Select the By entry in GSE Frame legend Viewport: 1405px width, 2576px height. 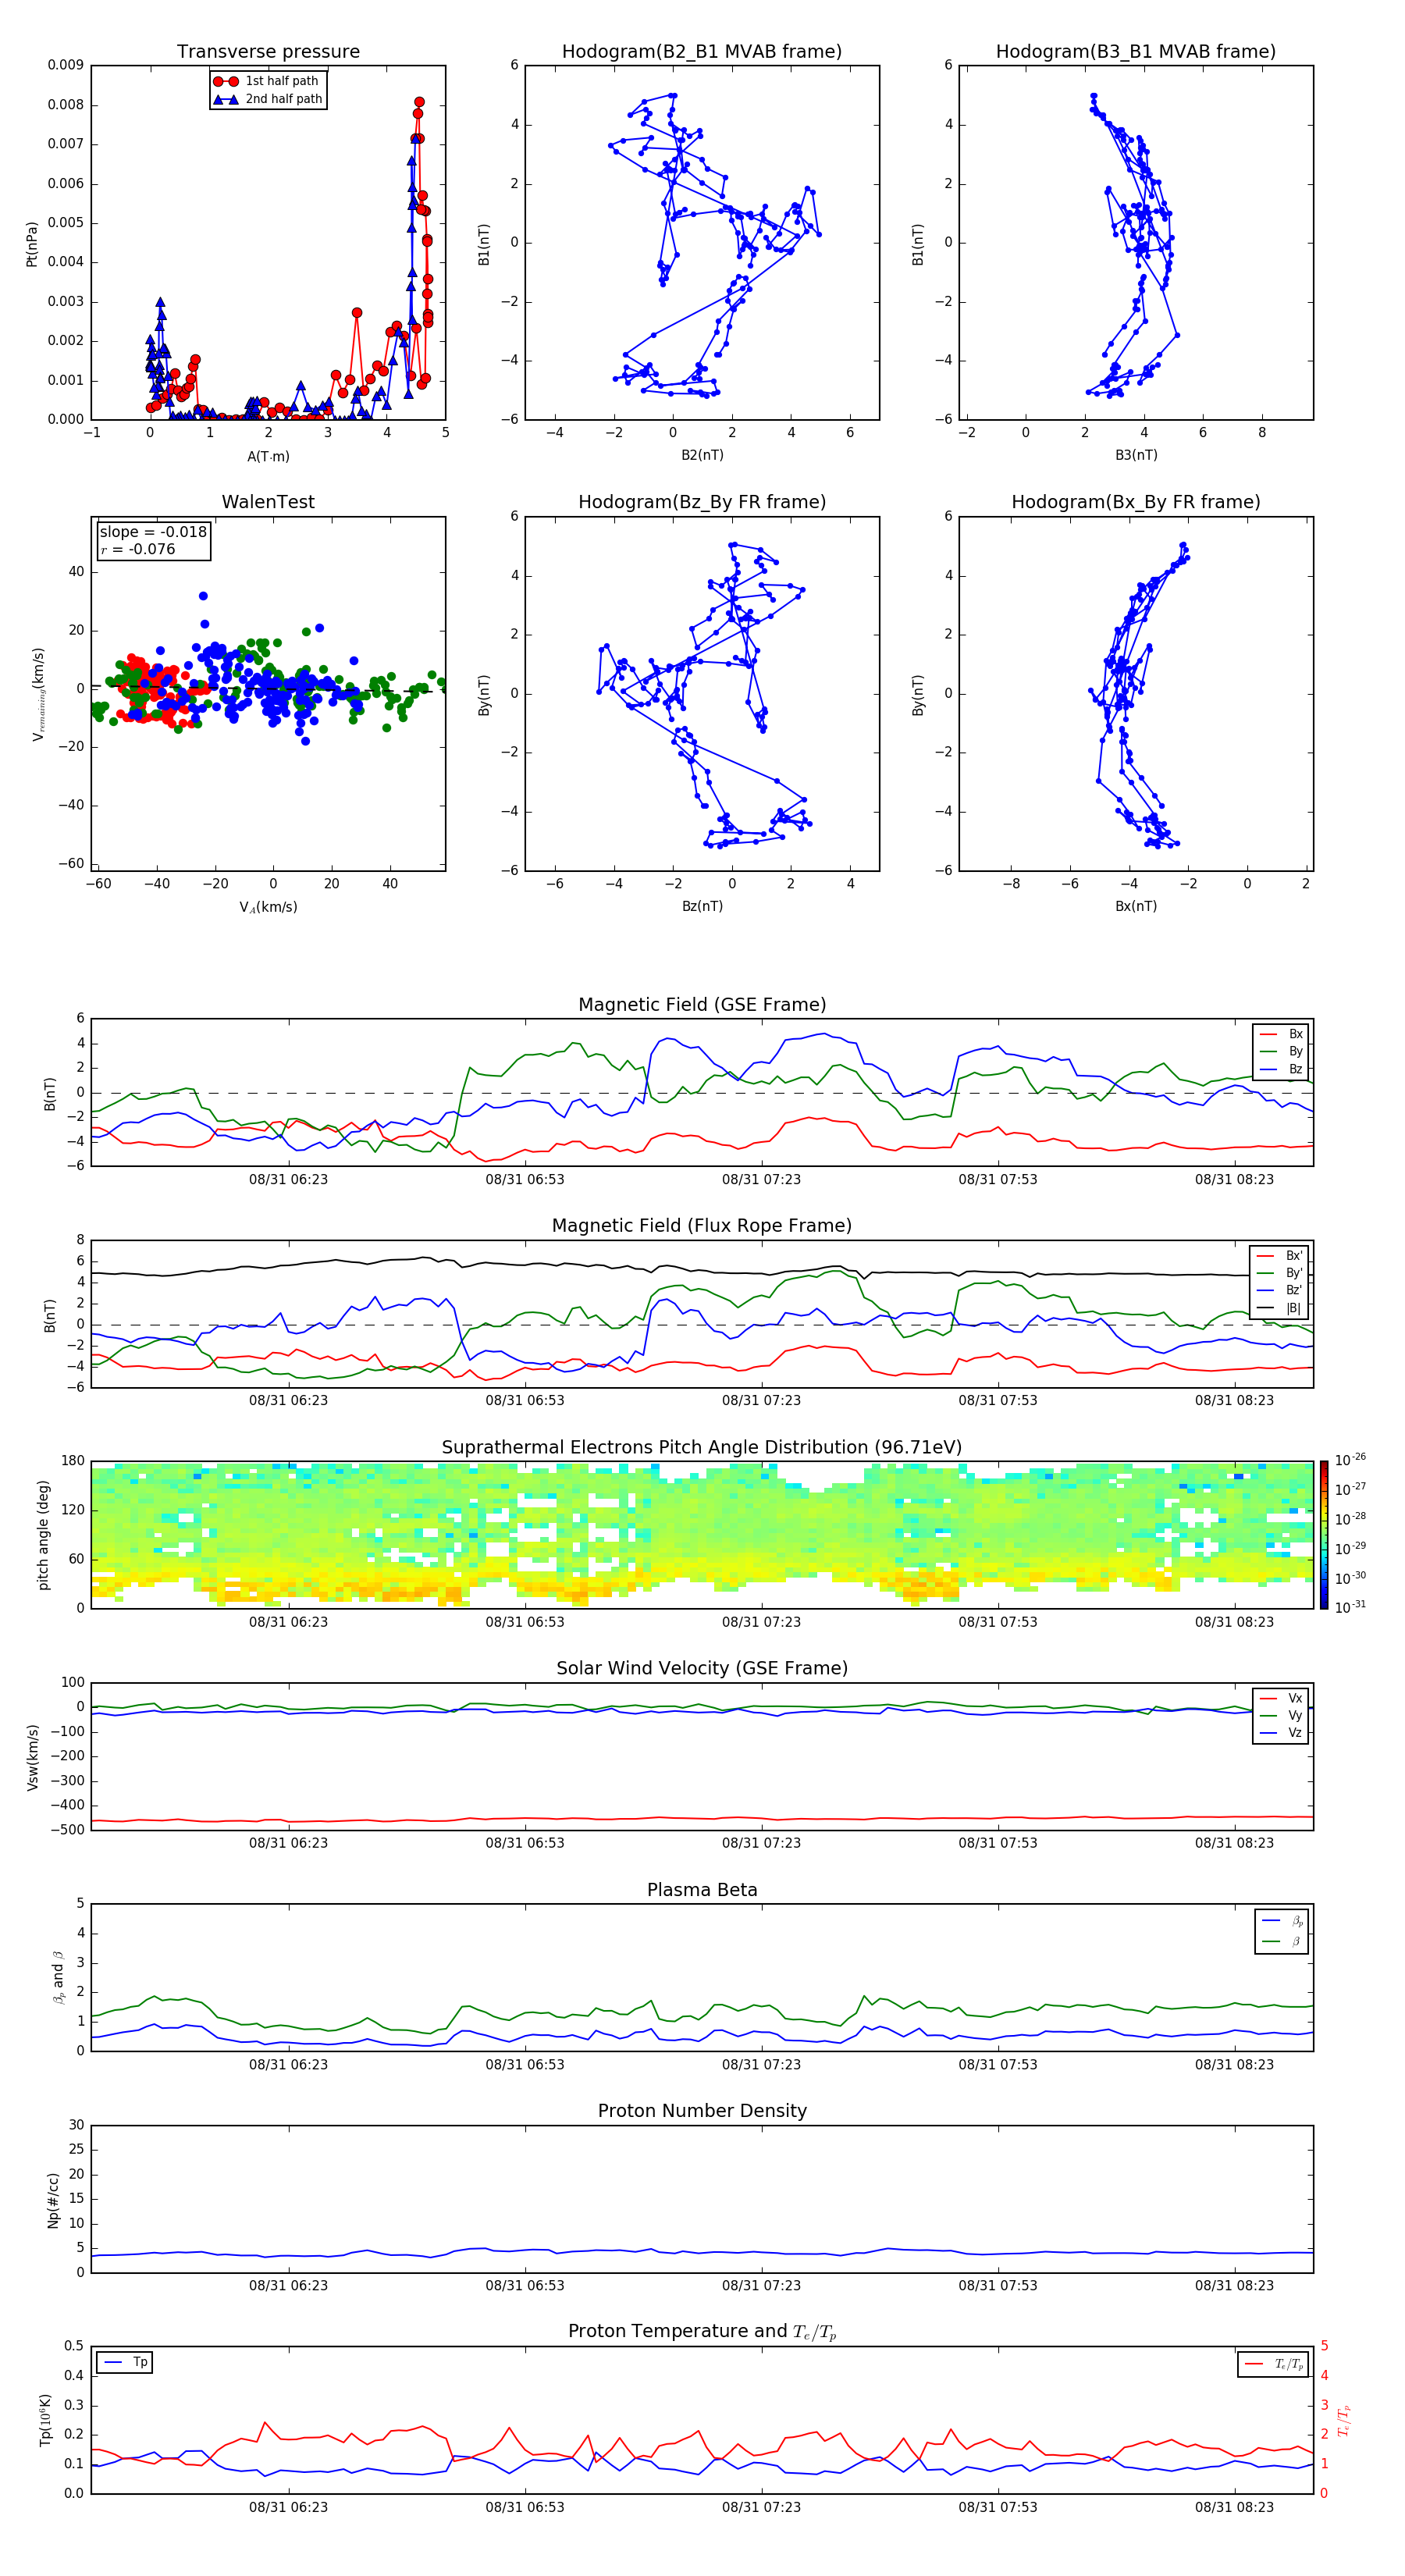tap(1282, 1051)
